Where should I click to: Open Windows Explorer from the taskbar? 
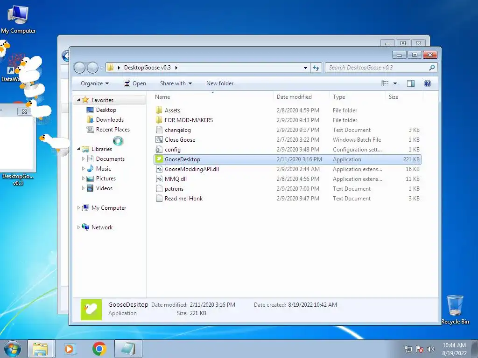(x=40, y=349)
